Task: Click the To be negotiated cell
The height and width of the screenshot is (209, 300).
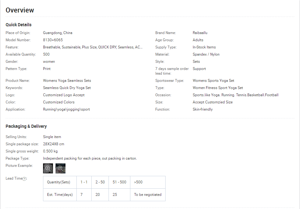Action: [148, 195]
